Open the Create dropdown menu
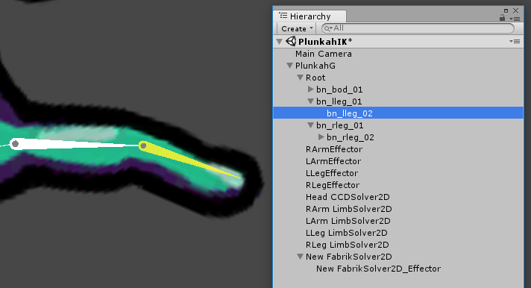 coord(298,28)
